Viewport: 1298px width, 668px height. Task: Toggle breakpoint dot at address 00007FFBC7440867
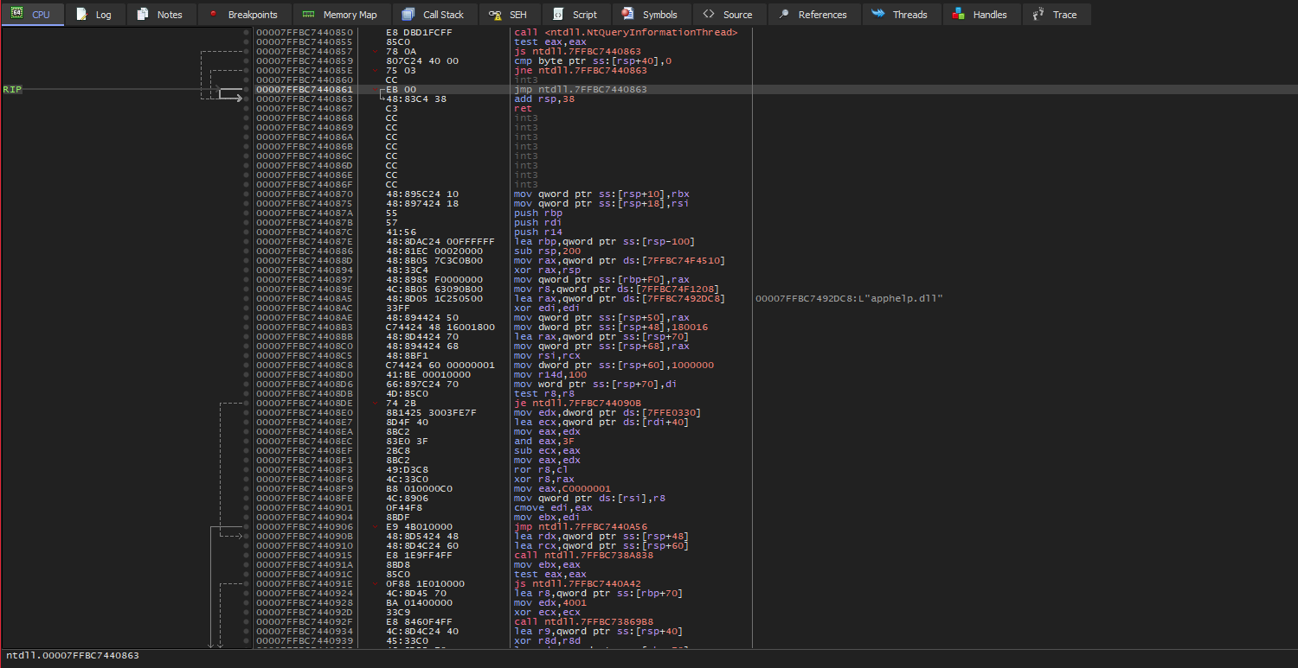pyautogui.click(x=247, y=109)
